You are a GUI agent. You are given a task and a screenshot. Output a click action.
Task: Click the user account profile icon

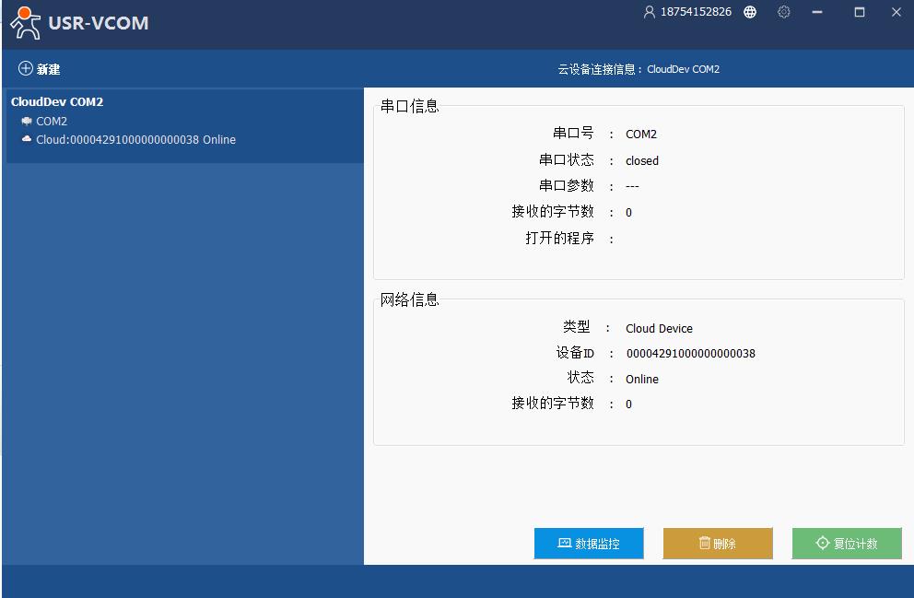coord(650,12)
